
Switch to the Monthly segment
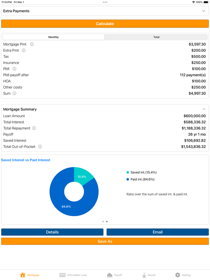[x=53, y=37]
